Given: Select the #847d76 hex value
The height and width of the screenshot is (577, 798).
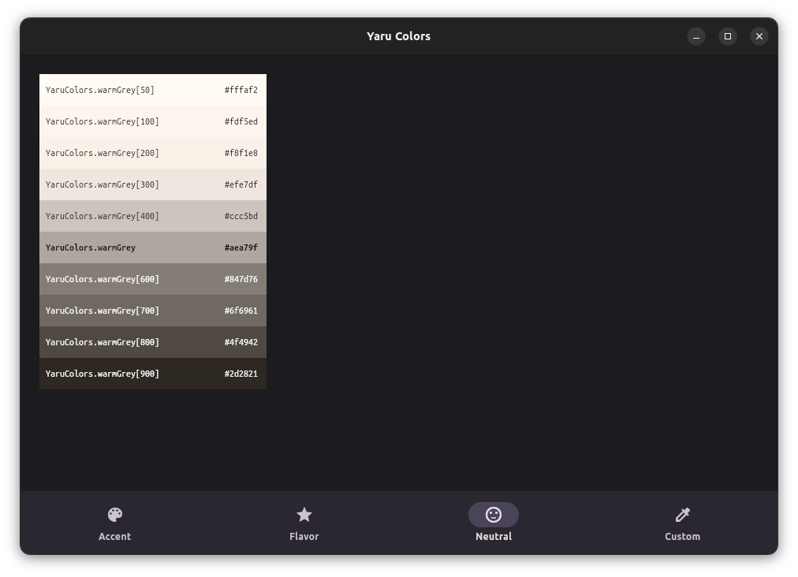Looking at the screenshot, I should 241,279.
